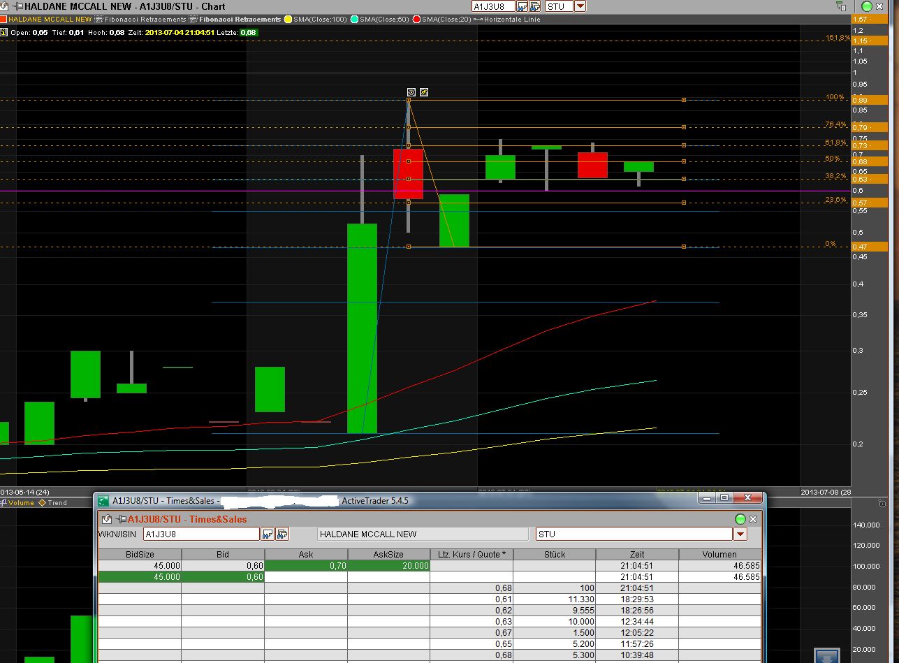Click the Fibonacci edit icon beside settings icon
This screenshot has height=663, width=899.
click(x=423, y=92)
